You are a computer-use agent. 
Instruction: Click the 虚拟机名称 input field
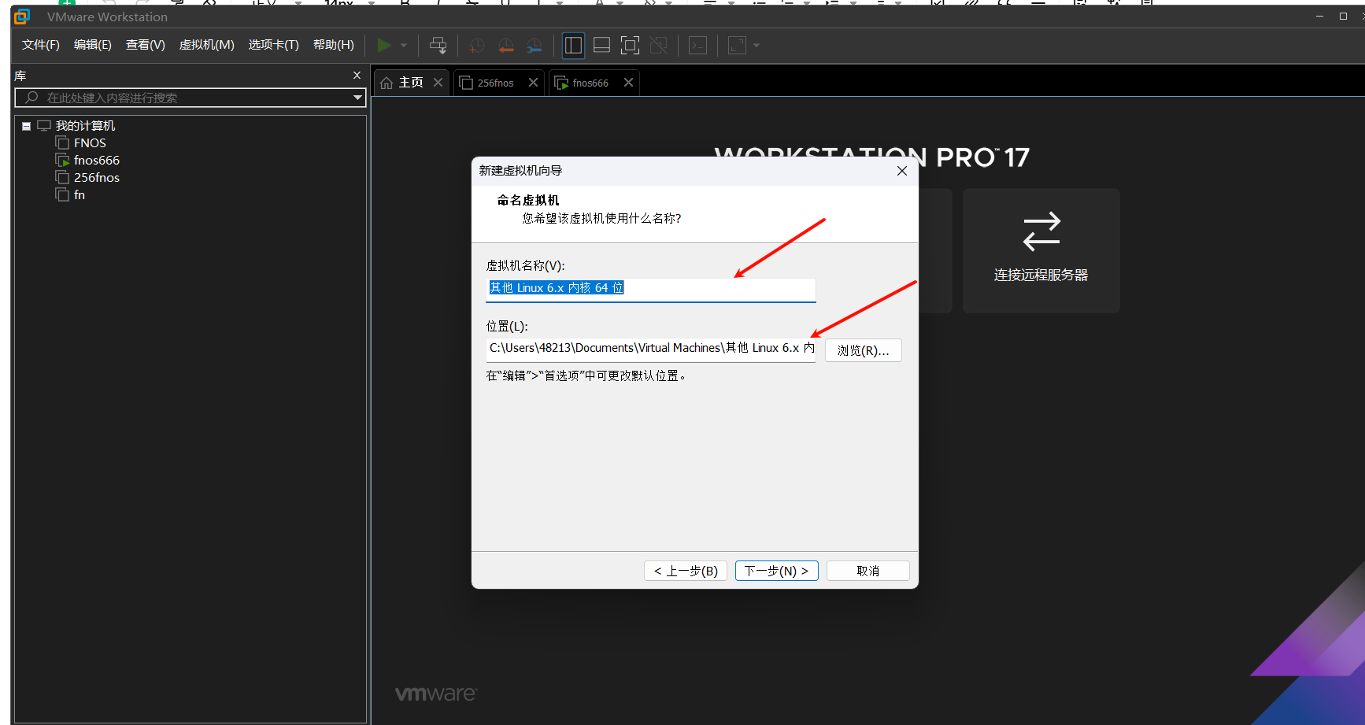(651, 289)
